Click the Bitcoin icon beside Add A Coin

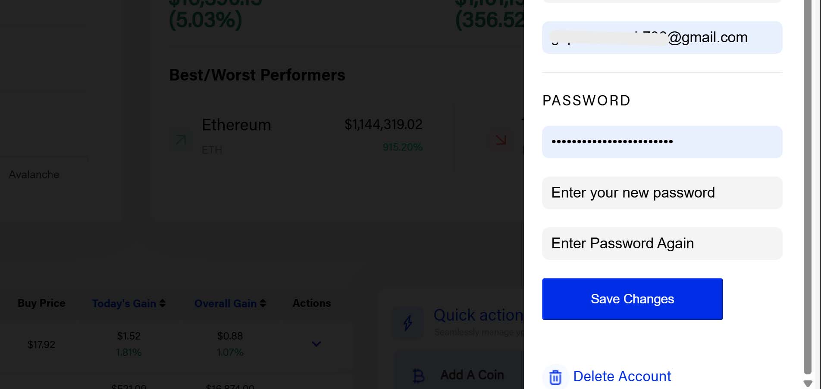[x=418, y=376]
